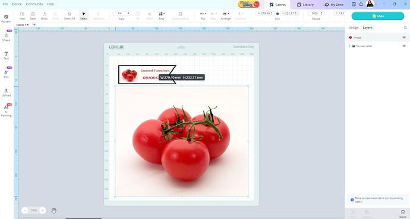This screenshot has height=219, width=410.
Task: Click the horizontal scrollbar at bottom
Action: [x=83, y=218]
